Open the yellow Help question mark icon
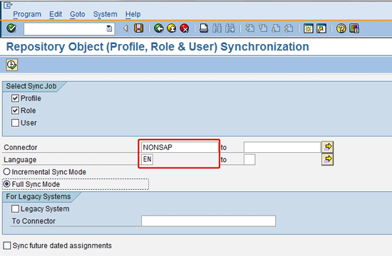This screenshot has width=392, height=256. click(x=341, y=28)
